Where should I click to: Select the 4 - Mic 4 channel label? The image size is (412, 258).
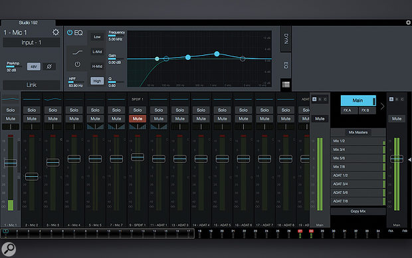(74, 225)
